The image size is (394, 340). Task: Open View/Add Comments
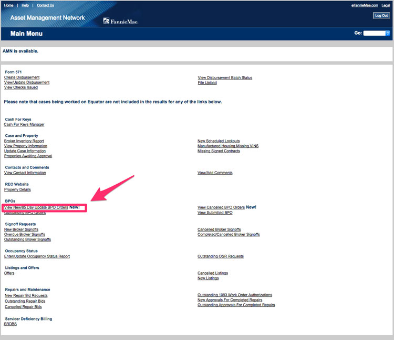(x=215, y=173)
